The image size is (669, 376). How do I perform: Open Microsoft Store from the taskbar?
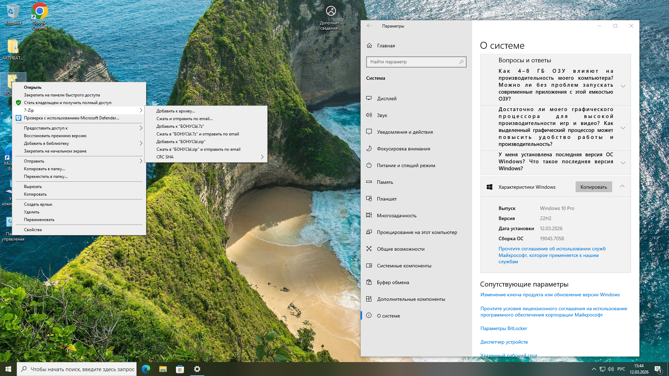pyautogui.click(x=180, y=369)
